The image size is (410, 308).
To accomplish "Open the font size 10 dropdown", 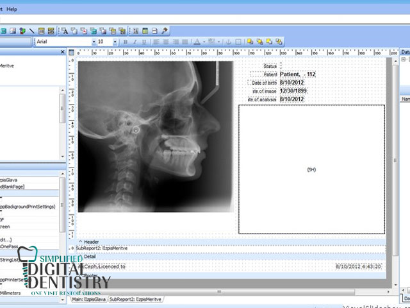I will click(115, 42).
